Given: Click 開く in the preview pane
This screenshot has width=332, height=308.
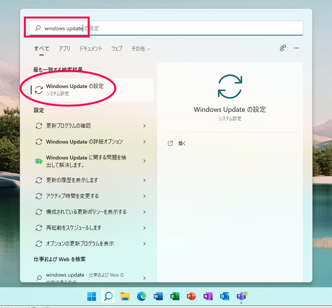Looking at the screenshot, I should coord(182,143).
